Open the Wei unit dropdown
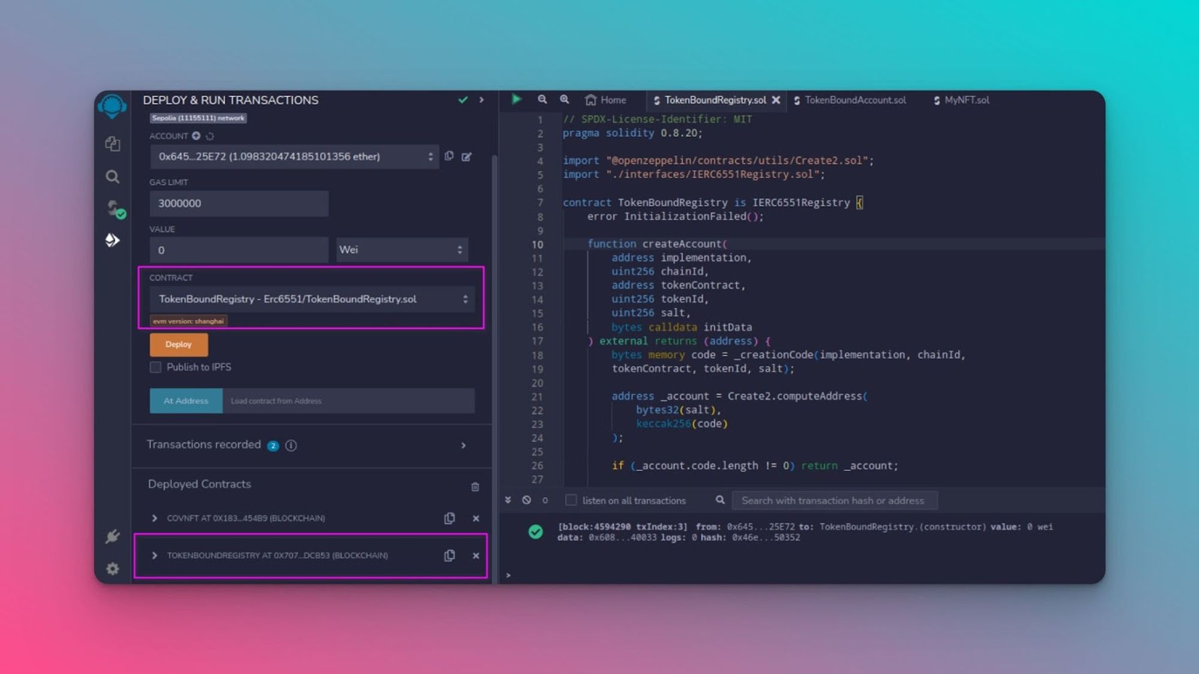The height and width of the screenshot is (674, 1199). coord(402,249)
